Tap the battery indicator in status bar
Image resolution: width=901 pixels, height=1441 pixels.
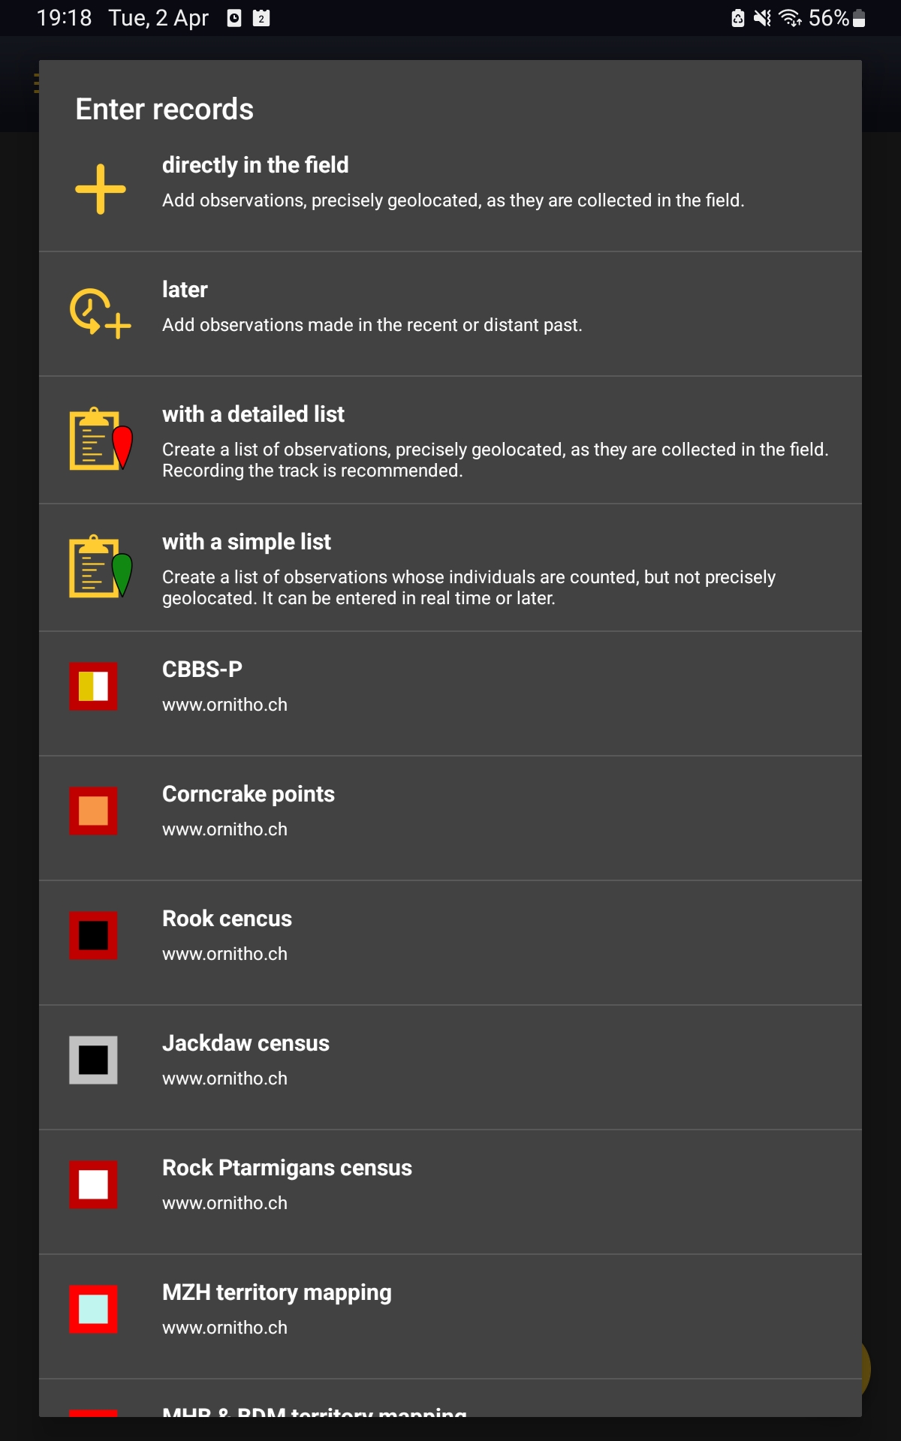click(x=859, y=18)
